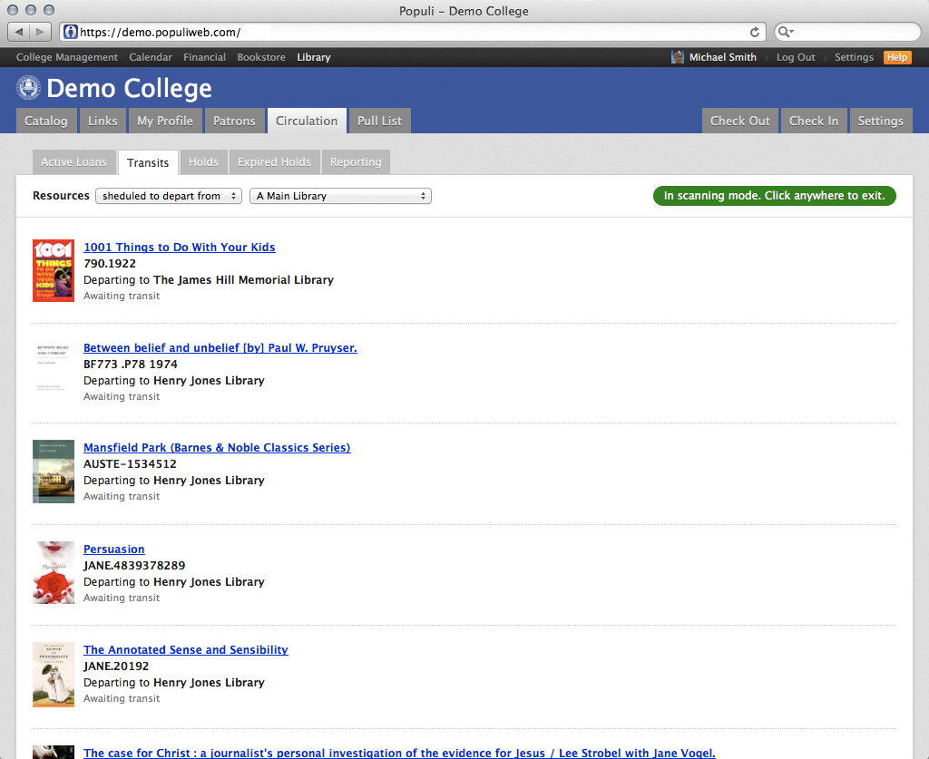The height and width of the screenshot is (759, 929).
Task: Click the browser address bar URL field
Action: 412,32
